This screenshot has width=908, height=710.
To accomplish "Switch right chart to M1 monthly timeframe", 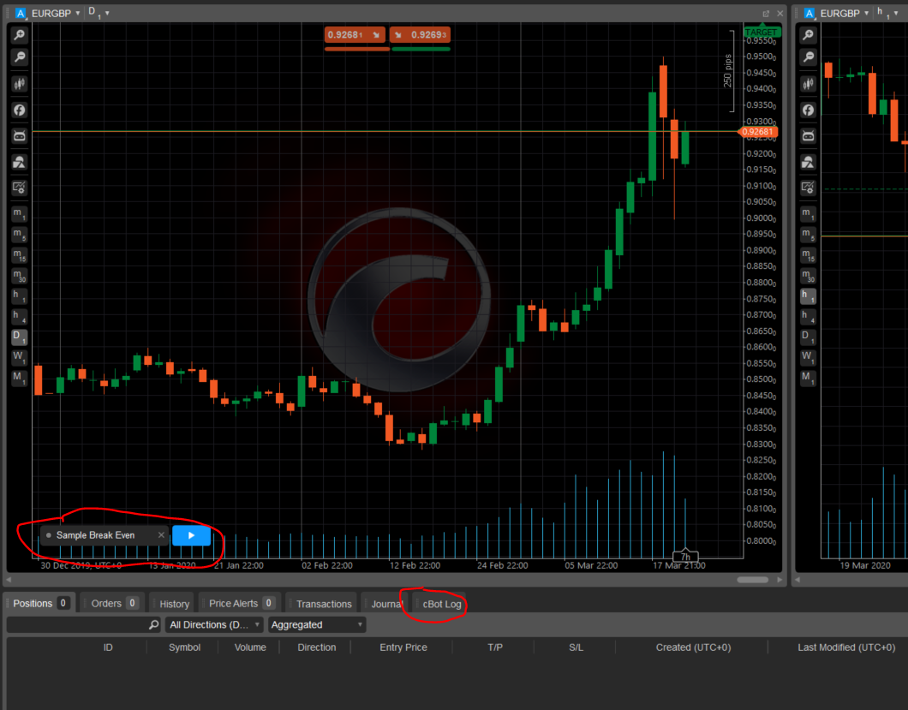I will click(x=808, y=378).
